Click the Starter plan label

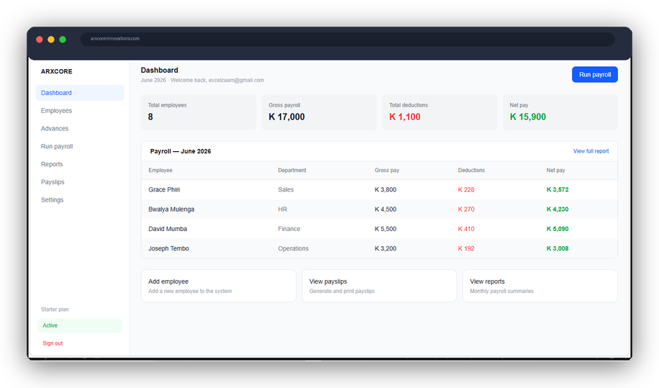(x=55, y=310)
